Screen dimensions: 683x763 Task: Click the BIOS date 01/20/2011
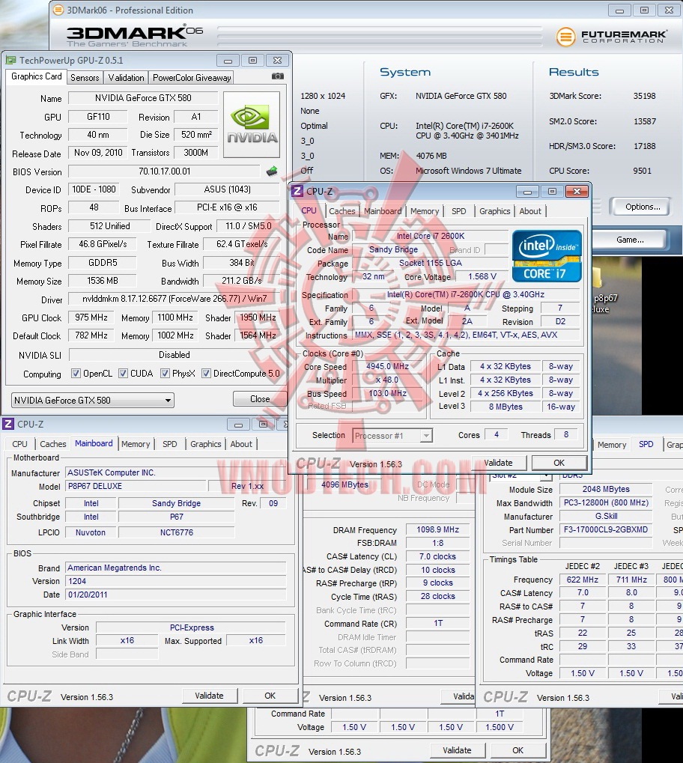tap(175, 595)
